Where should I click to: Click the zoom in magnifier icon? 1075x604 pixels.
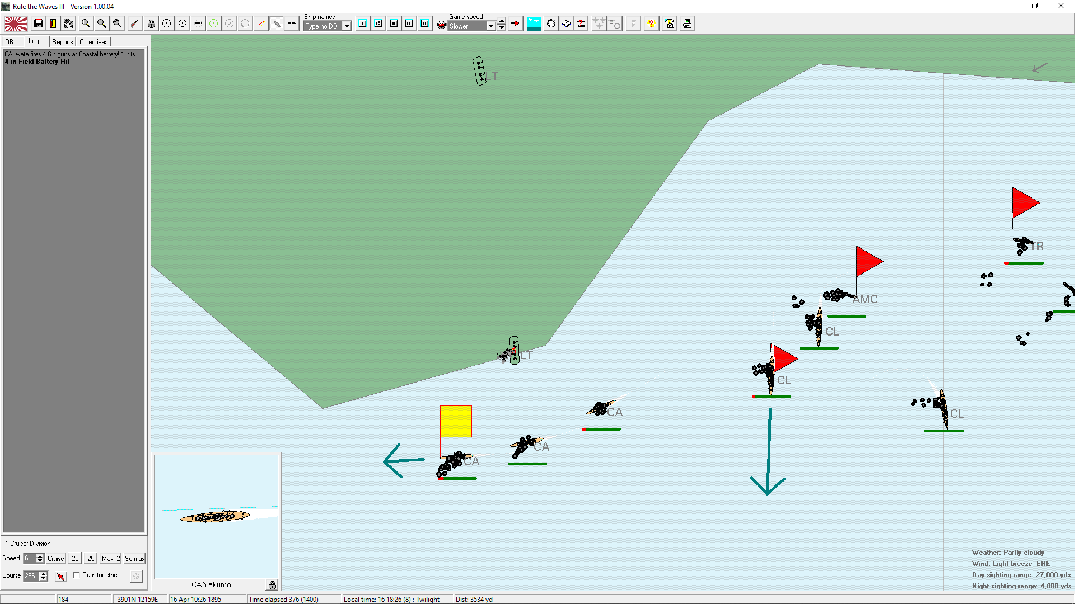(x=86, y=23)
